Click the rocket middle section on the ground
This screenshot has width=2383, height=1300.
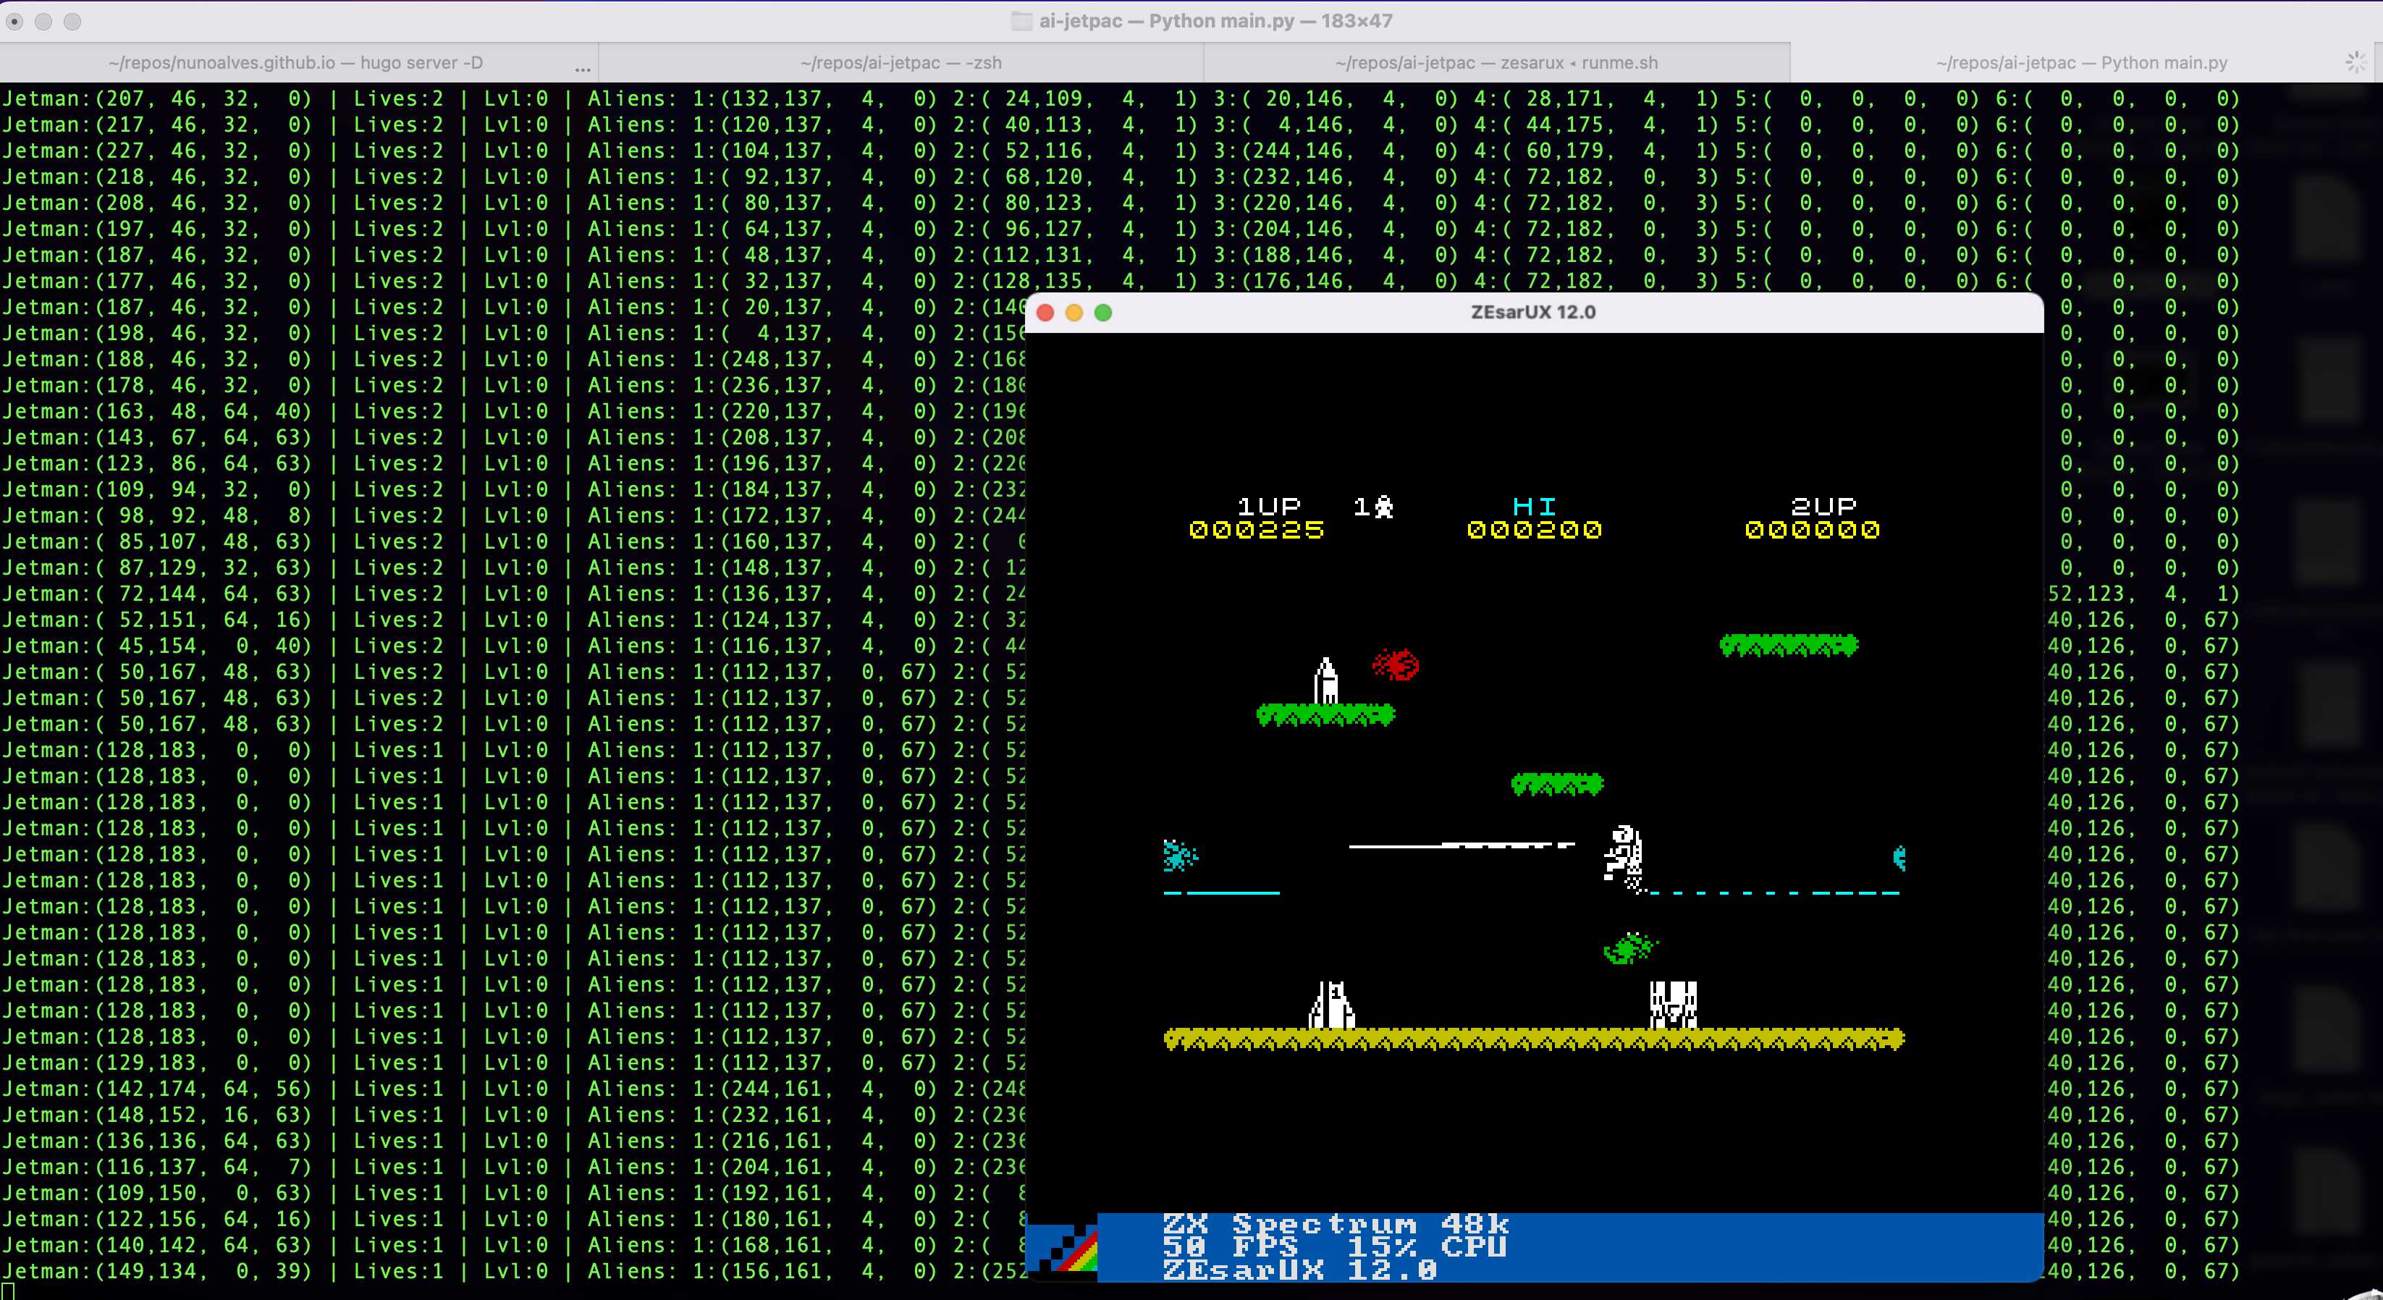1673,1005
